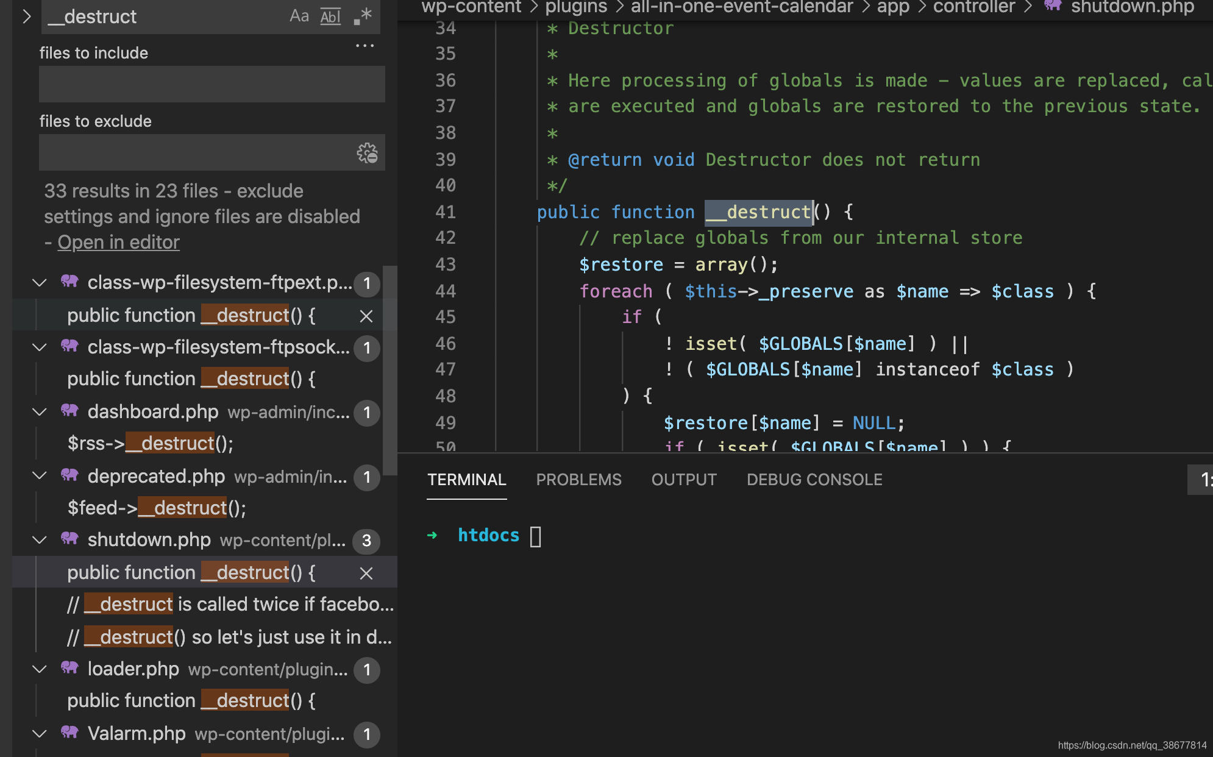Open terminal selector dropdown
Screen dimensions: 1213x757
(x=1200, y=480)
